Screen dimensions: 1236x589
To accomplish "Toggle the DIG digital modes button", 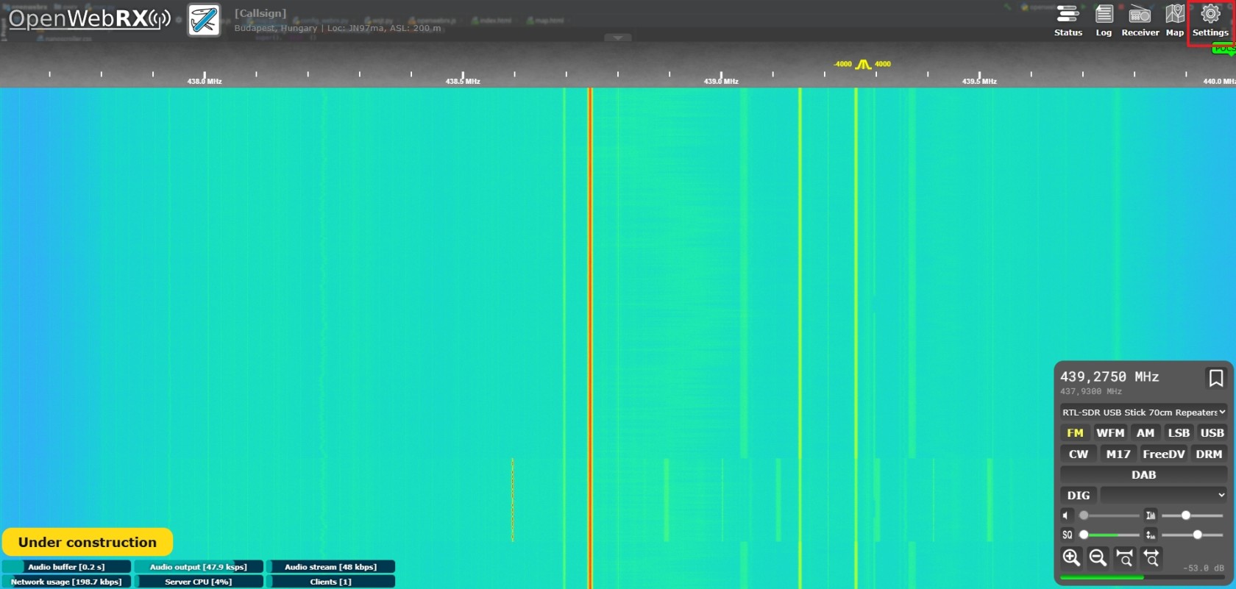I will 1079,496.
